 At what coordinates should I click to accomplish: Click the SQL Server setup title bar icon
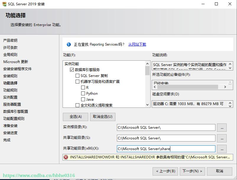pos(4,4)
